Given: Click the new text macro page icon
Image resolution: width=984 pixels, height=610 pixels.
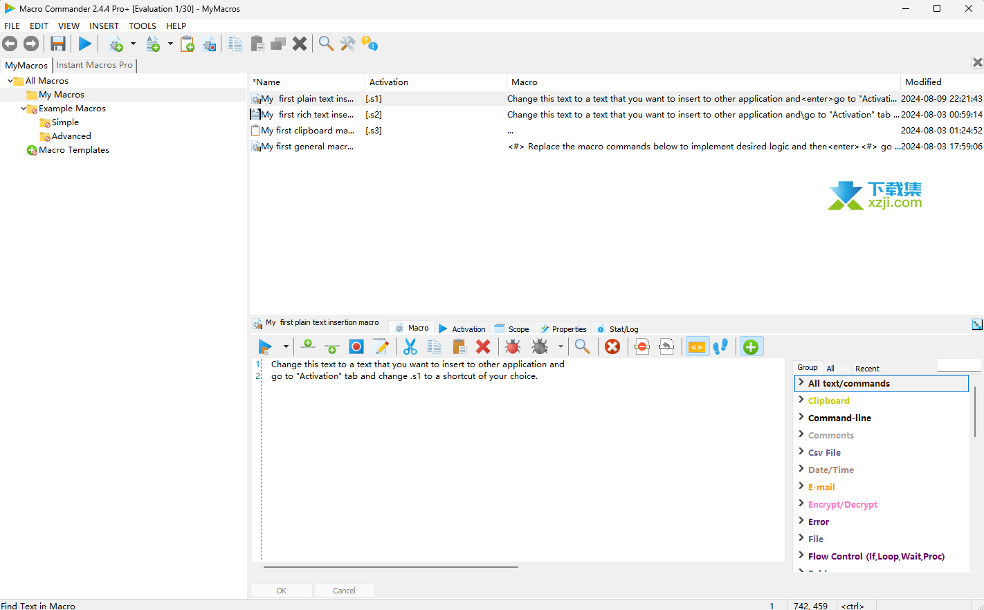Looking at the screenshot, I should coord(153,44).
